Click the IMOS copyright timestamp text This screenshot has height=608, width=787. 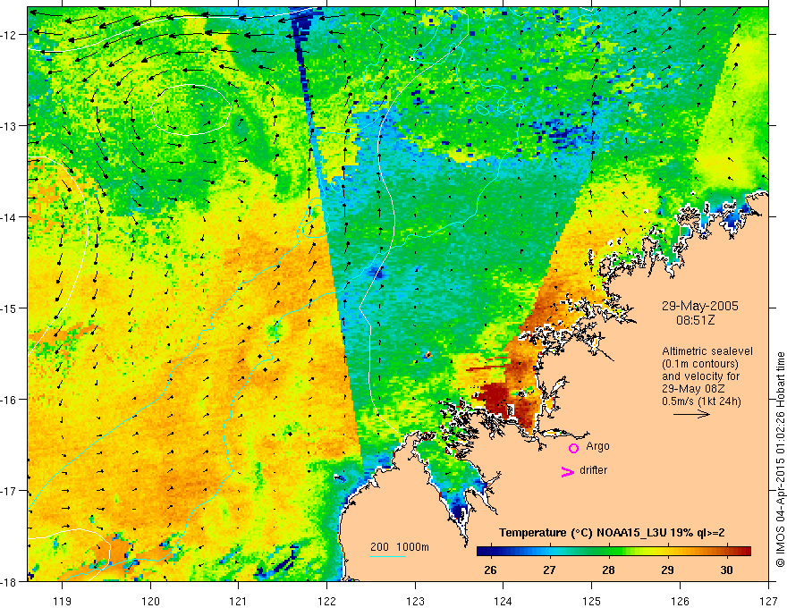[x=780, y=460]
